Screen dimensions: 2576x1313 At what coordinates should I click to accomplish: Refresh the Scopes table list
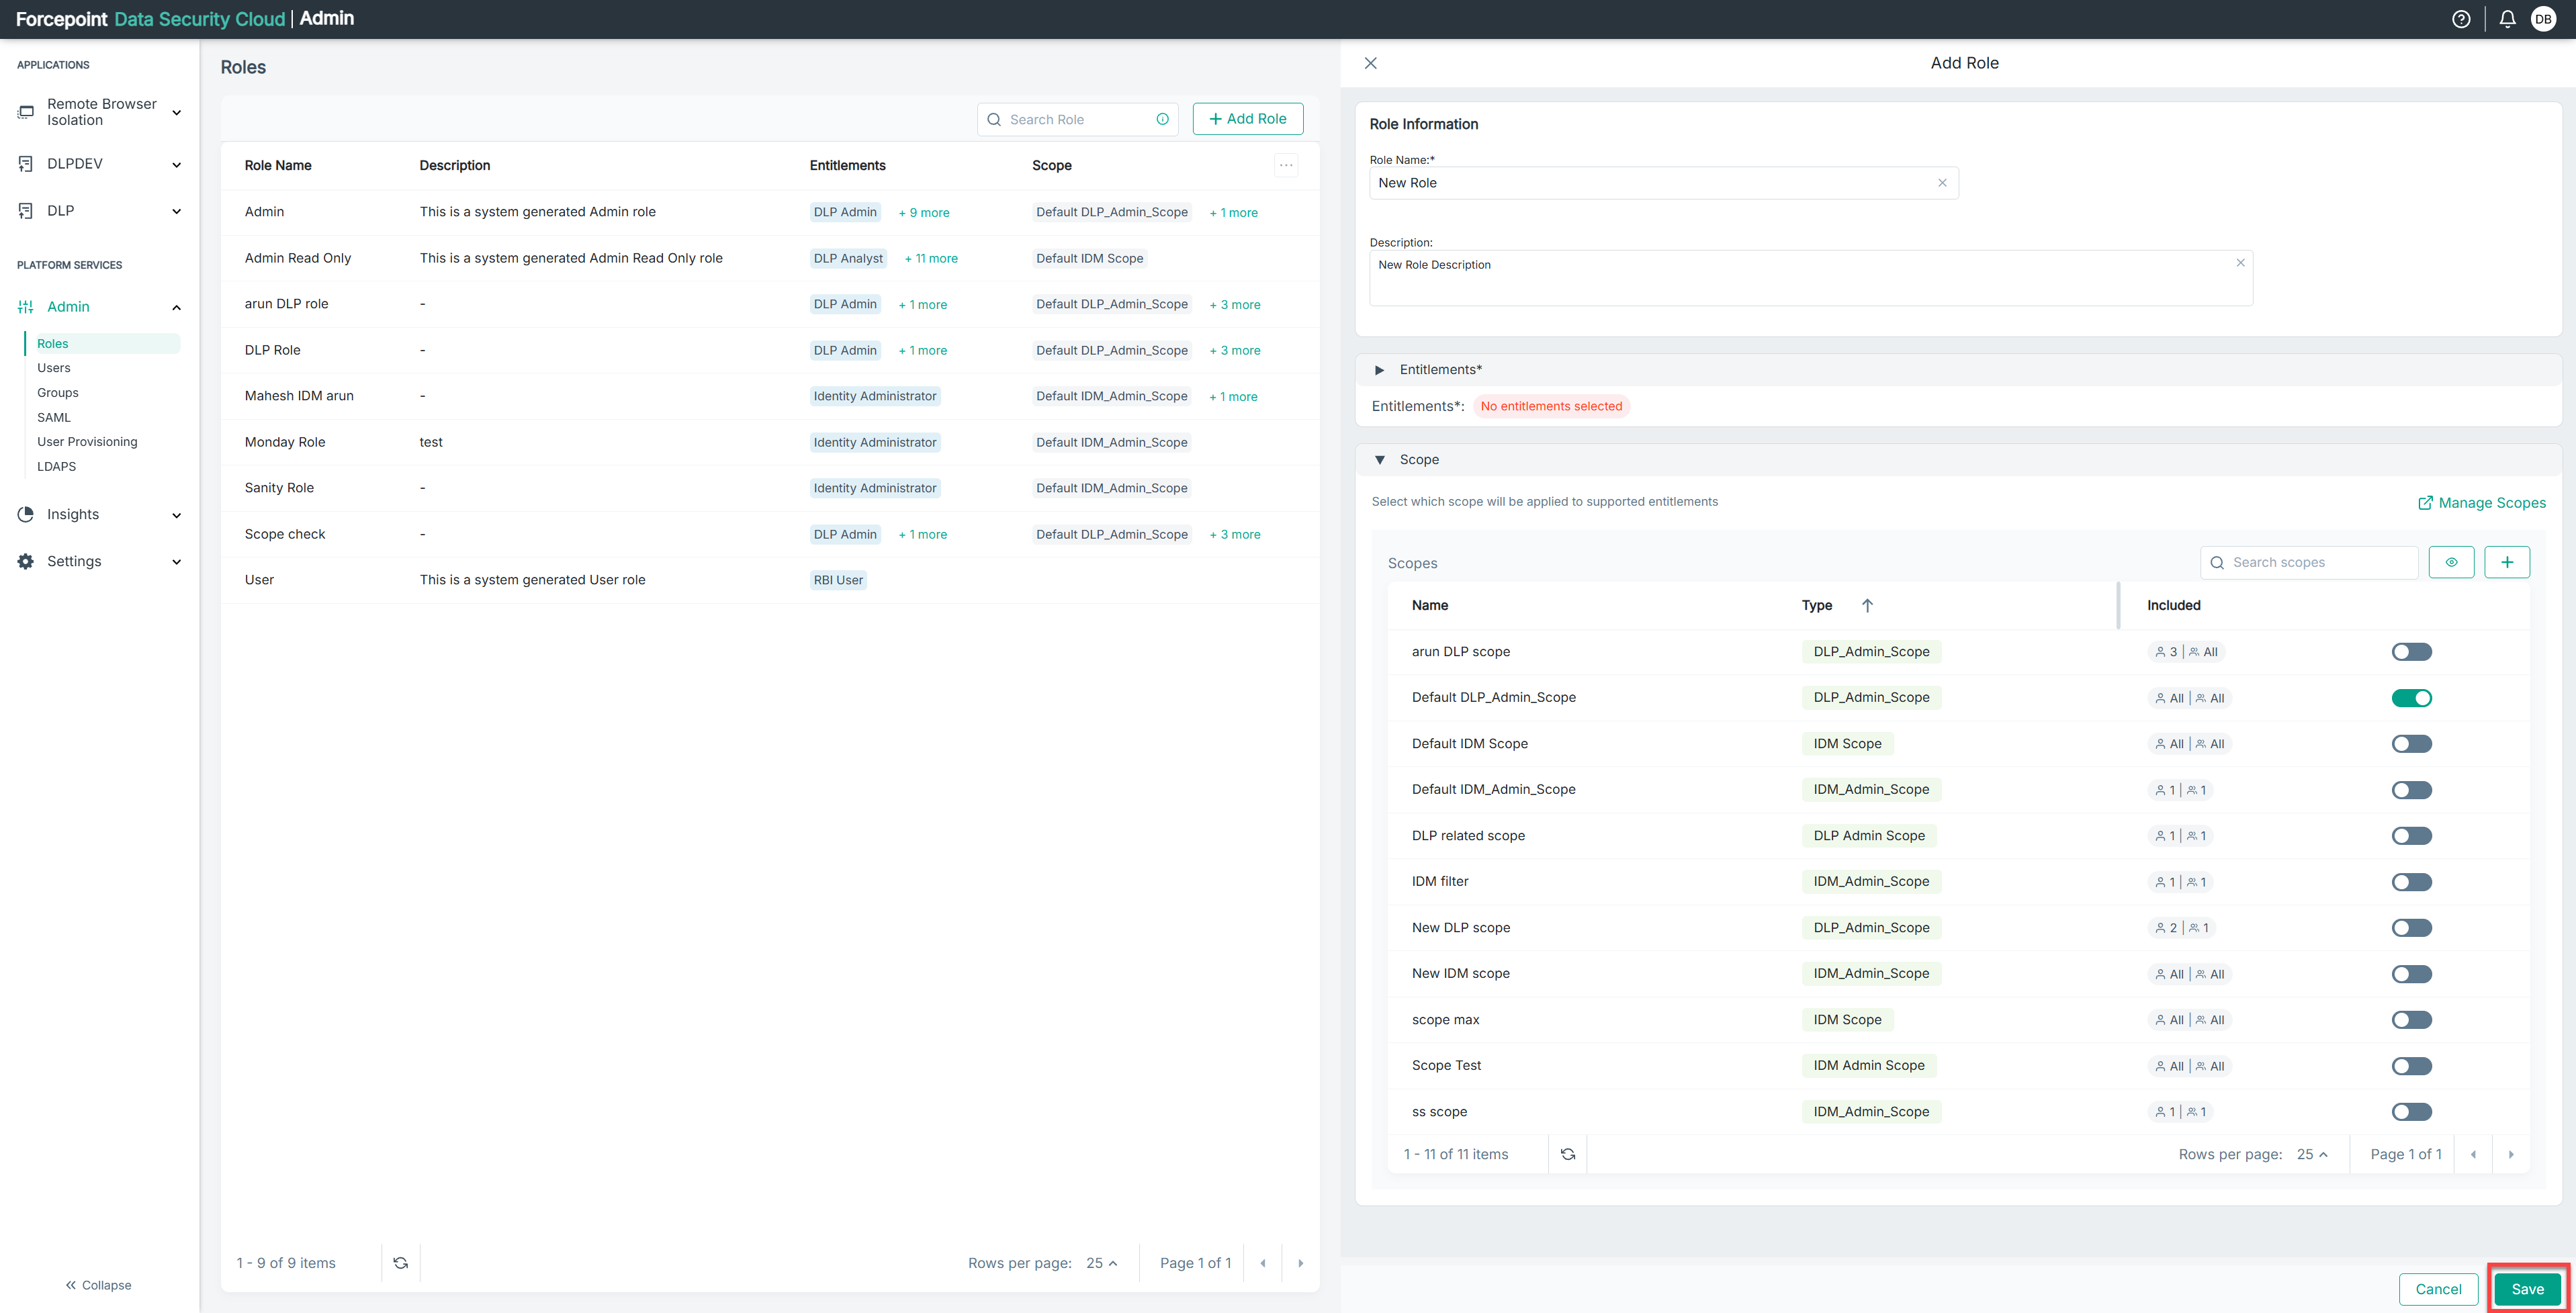pyautogui.click(x=1567, y=1154)
